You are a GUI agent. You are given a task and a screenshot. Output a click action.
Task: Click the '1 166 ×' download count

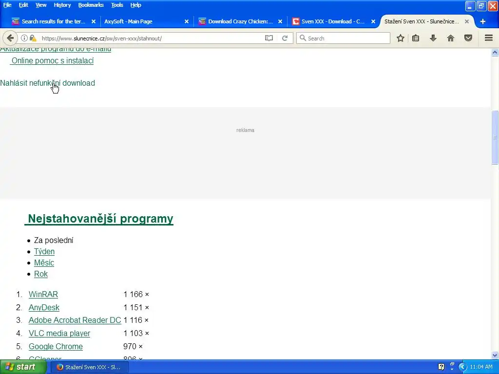136,295
